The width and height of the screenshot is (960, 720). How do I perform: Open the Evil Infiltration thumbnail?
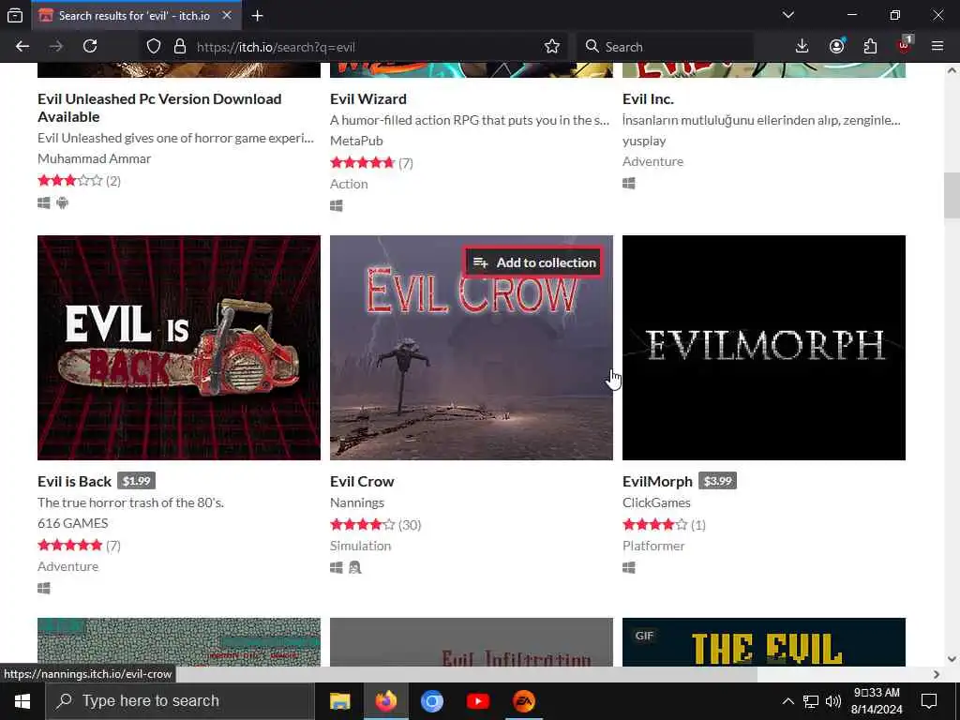click(x=471, y=642)
